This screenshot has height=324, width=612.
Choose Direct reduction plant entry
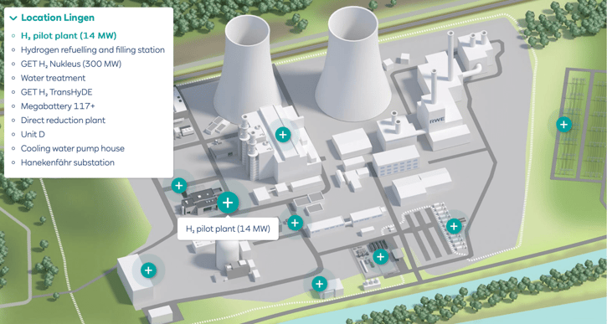click(64, 120)
